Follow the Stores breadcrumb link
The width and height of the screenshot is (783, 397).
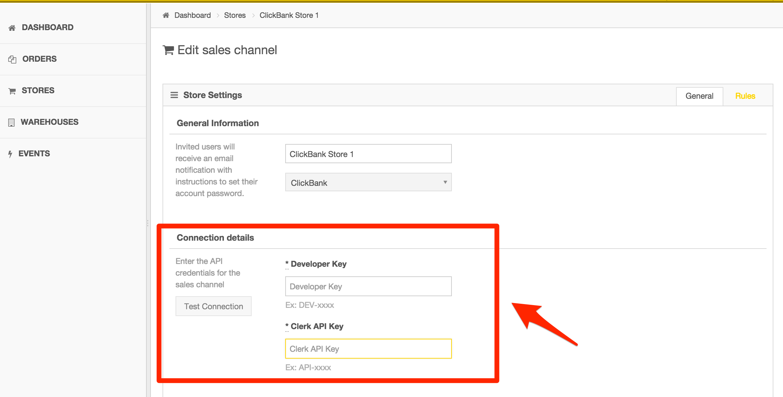pyautogui.click(x=235, y=15)
